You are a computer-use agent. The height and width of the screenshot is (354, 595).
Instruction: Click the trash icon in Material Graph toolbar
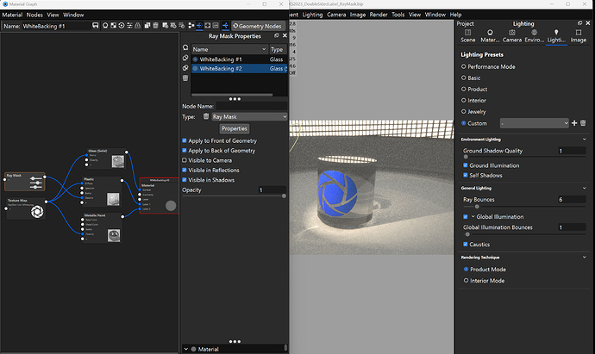coord(155,26)
